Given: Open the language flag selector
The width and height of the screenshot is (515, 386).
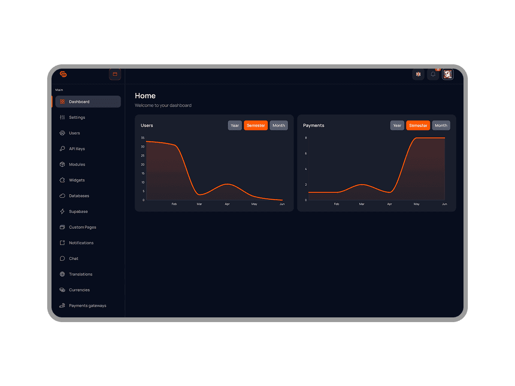Looking at the screenshot, I should (x=418, y=74).
